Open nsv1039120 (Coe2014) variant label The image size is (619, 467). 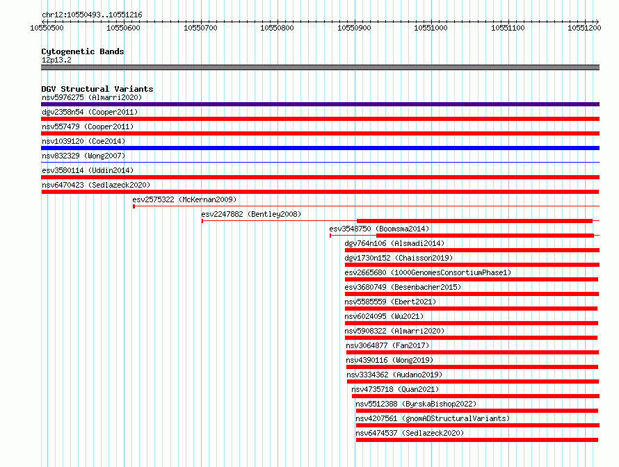83,141
